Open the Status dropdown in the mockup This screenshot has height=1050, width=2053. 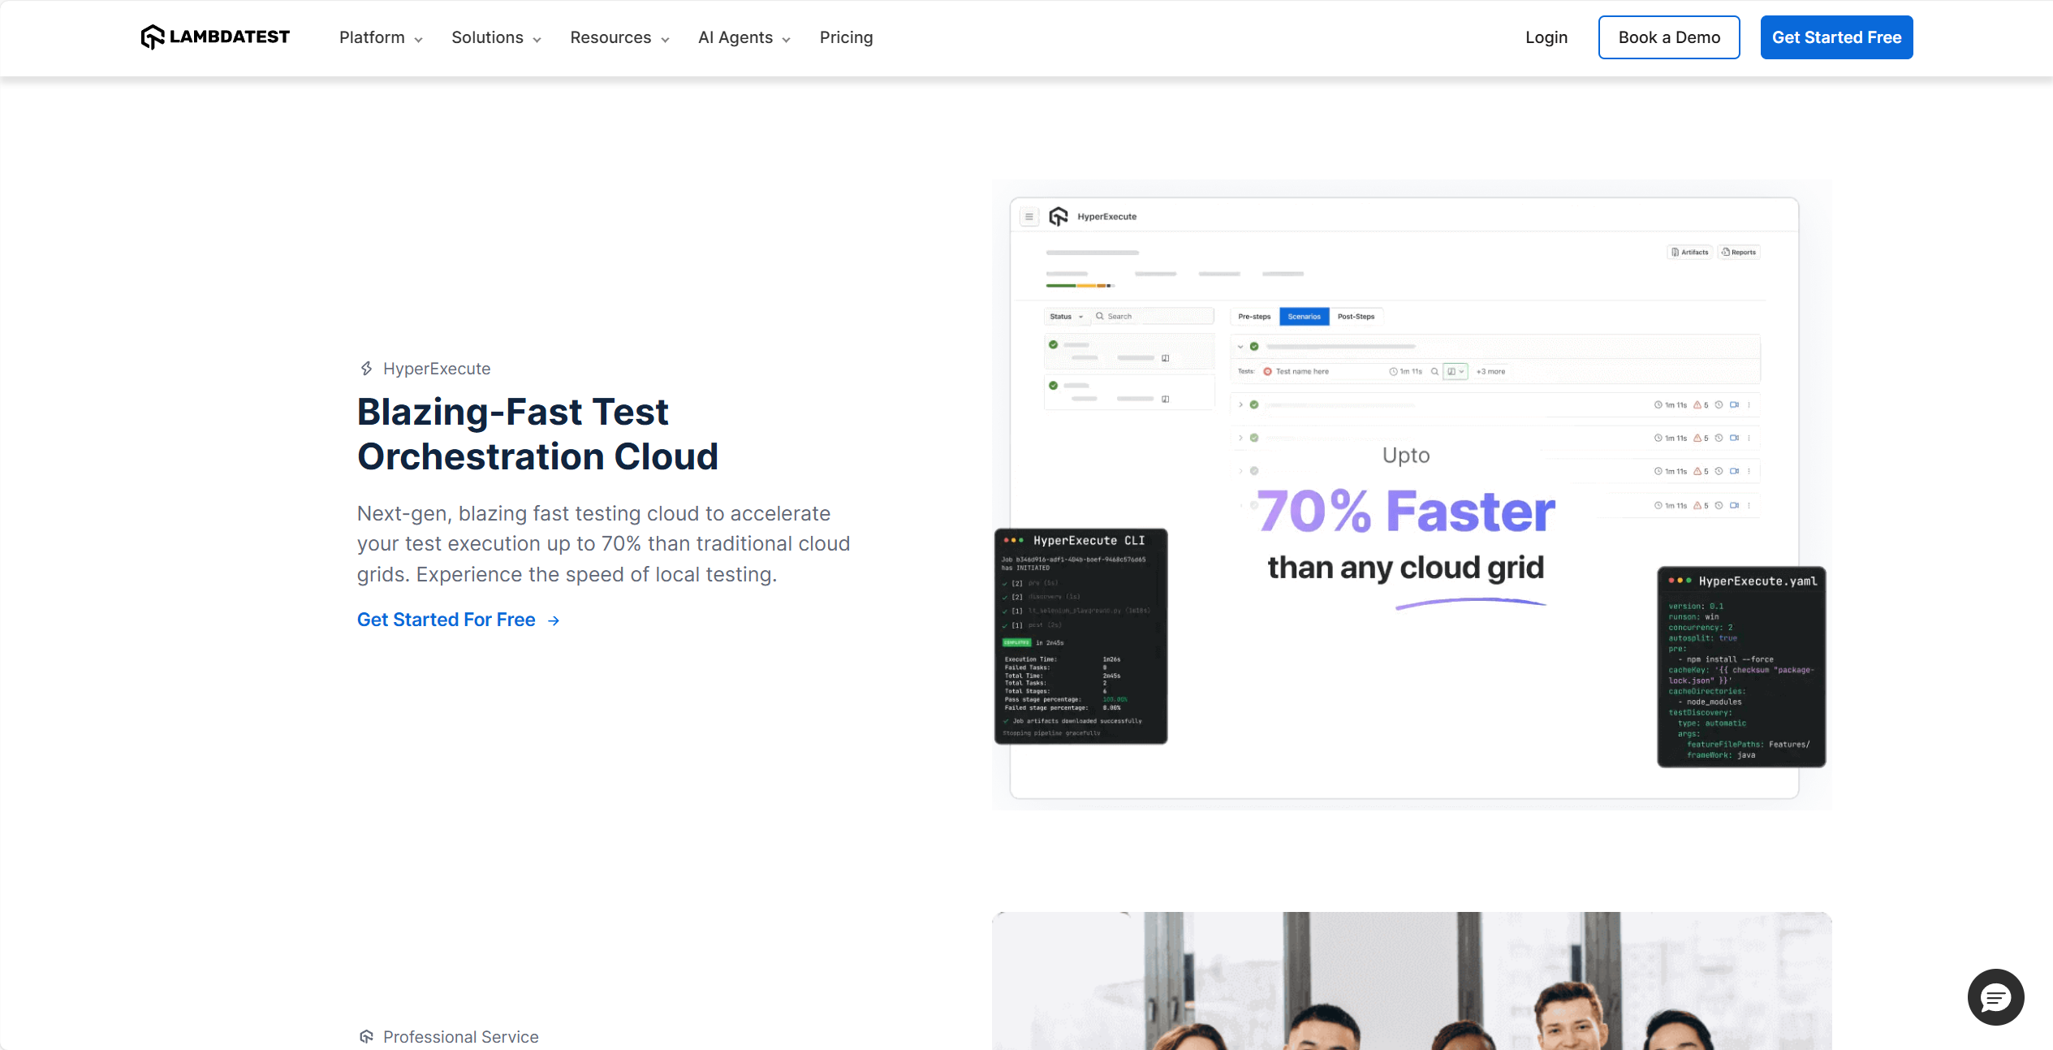tap(1066, 317)
